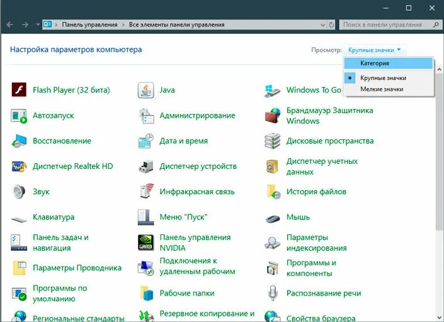Click the Параметры Проводника folder icon
The height and width of the screenshot is (322, 444).
tap(20, 268)
